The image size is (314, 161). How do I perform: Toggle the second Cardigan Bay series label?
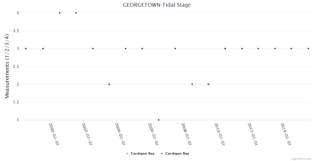coord(177,153)
